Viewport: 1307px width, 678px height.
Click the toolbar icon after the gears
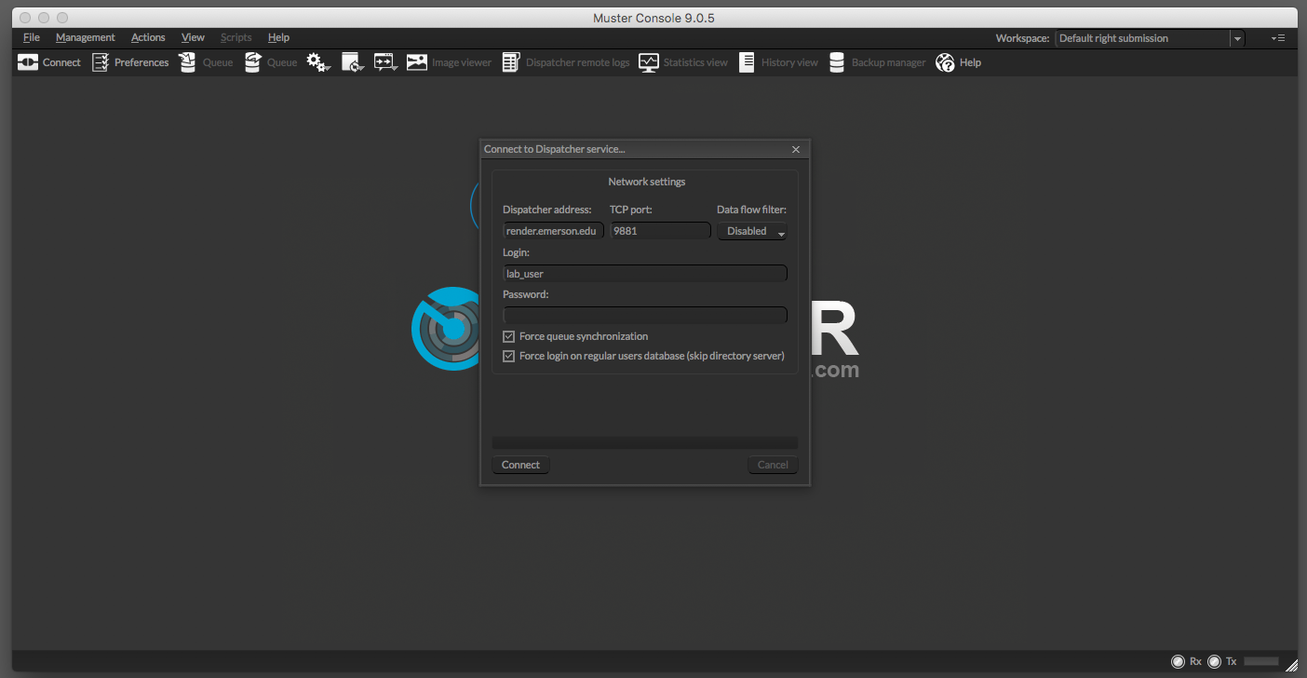tap(353, 62)
